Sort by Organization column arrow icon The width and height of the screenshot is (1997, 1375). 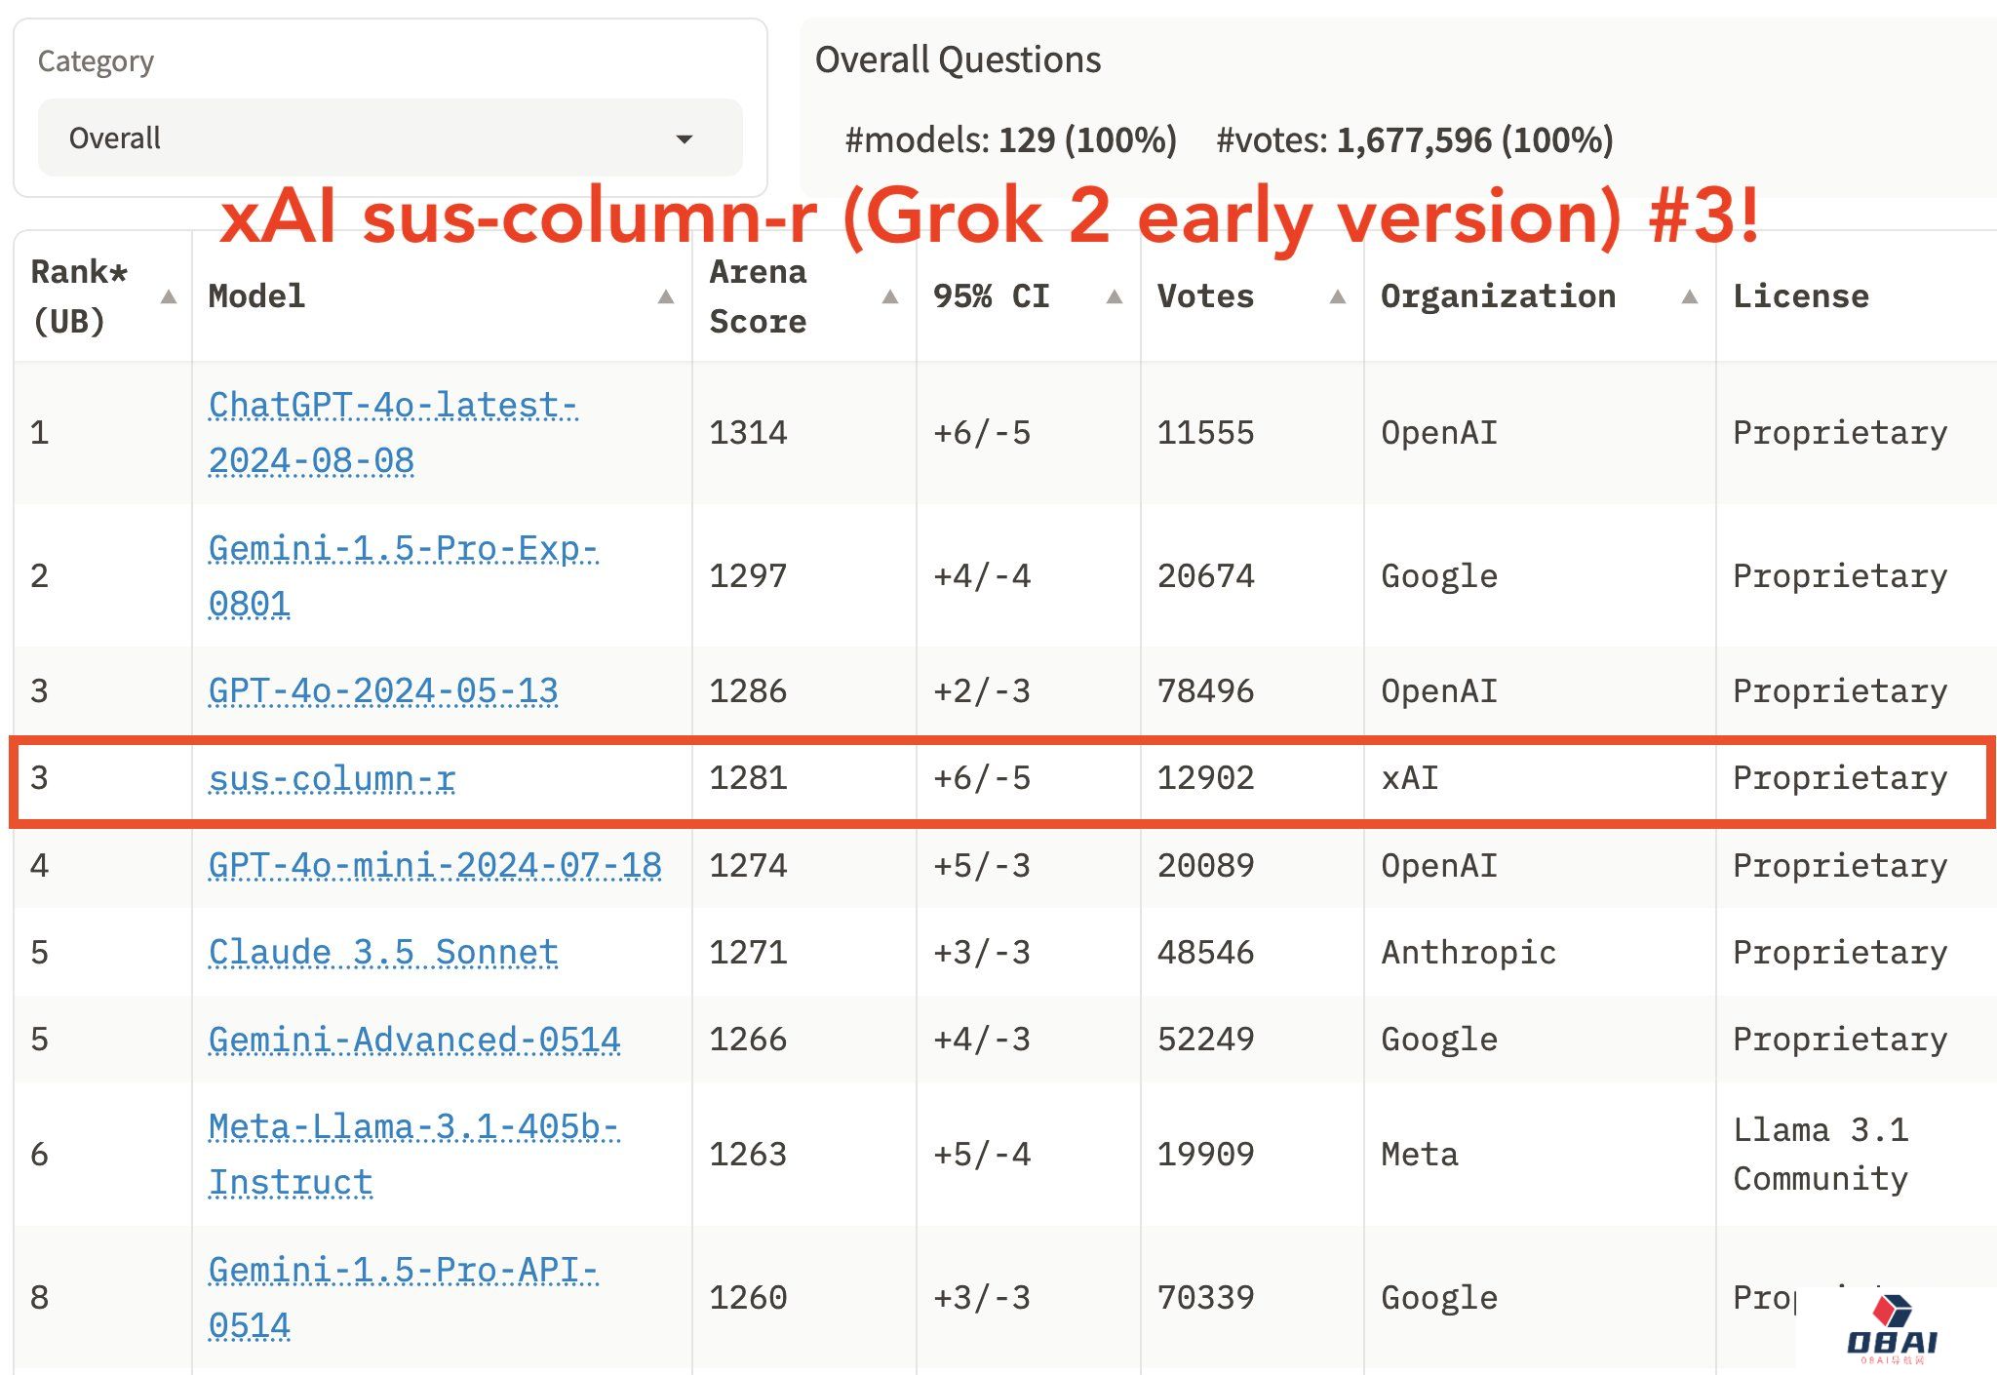coord(1690,296)
